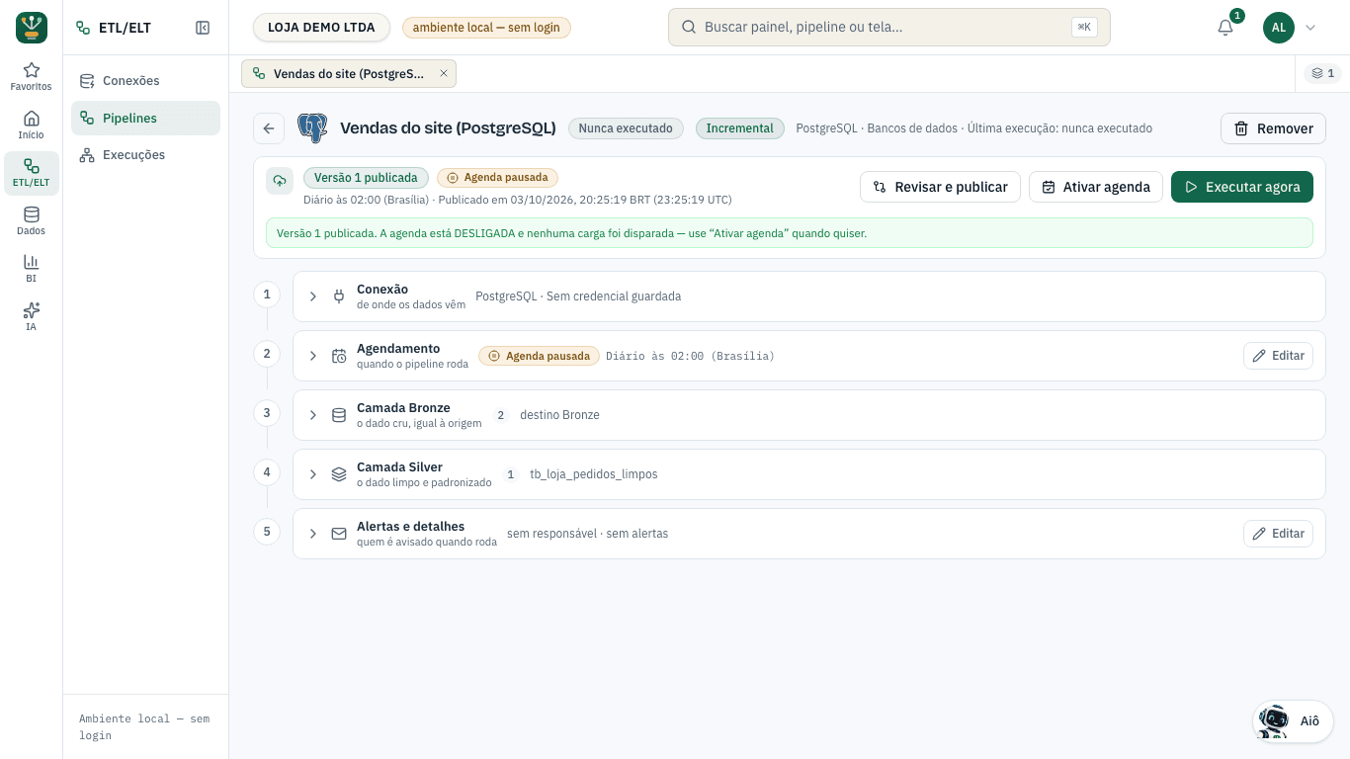Open the Aiô assistant robot
The width and height of the screenshot is (1350, 759).
point(1293,721)
